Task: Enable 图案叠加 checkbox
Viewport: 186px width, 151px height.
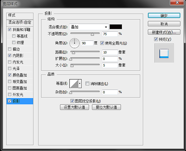Action: tap(9, 88)
